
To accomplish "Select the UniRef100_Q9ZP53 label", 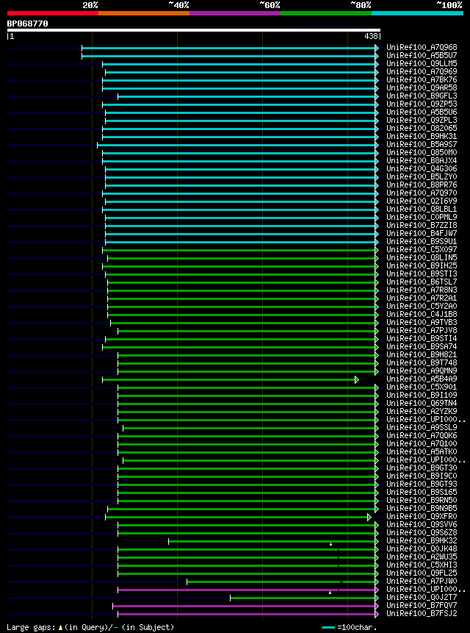I will click(422, 104).
